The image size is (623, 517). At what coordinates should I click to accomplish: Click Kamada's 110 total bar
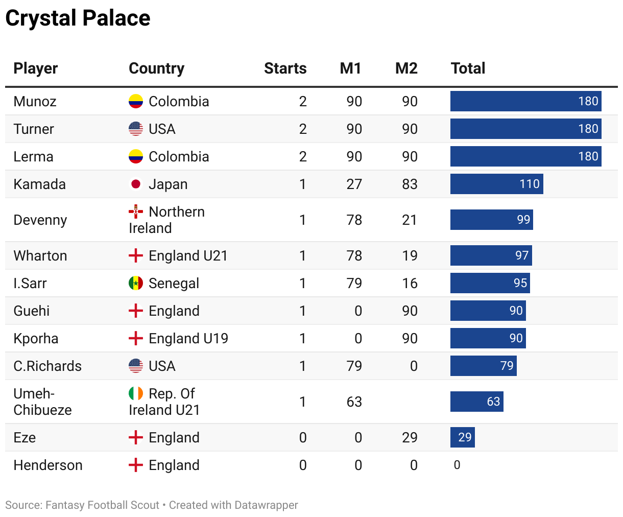496,184
